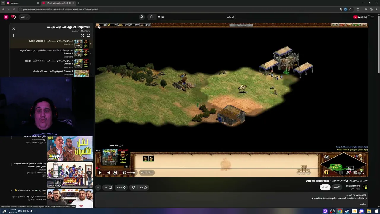The width and height of the screenshot is (380, 214).
Task: Like the video with thumbs up
Action: pos(144,188)
